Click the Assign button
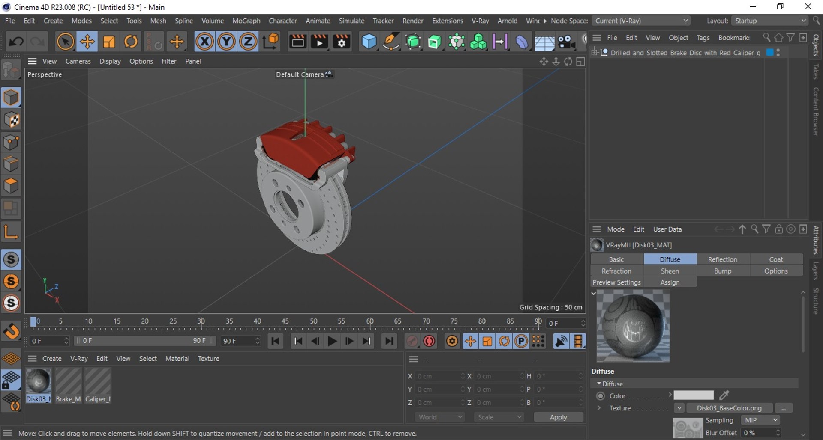 (x=670, y=282)
